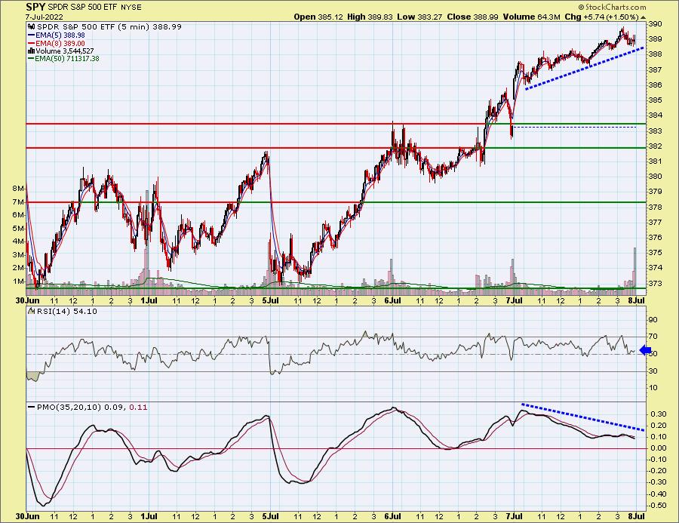Click the 383 price axis label
Screen dimensions: 679x523
pos(655,131)
